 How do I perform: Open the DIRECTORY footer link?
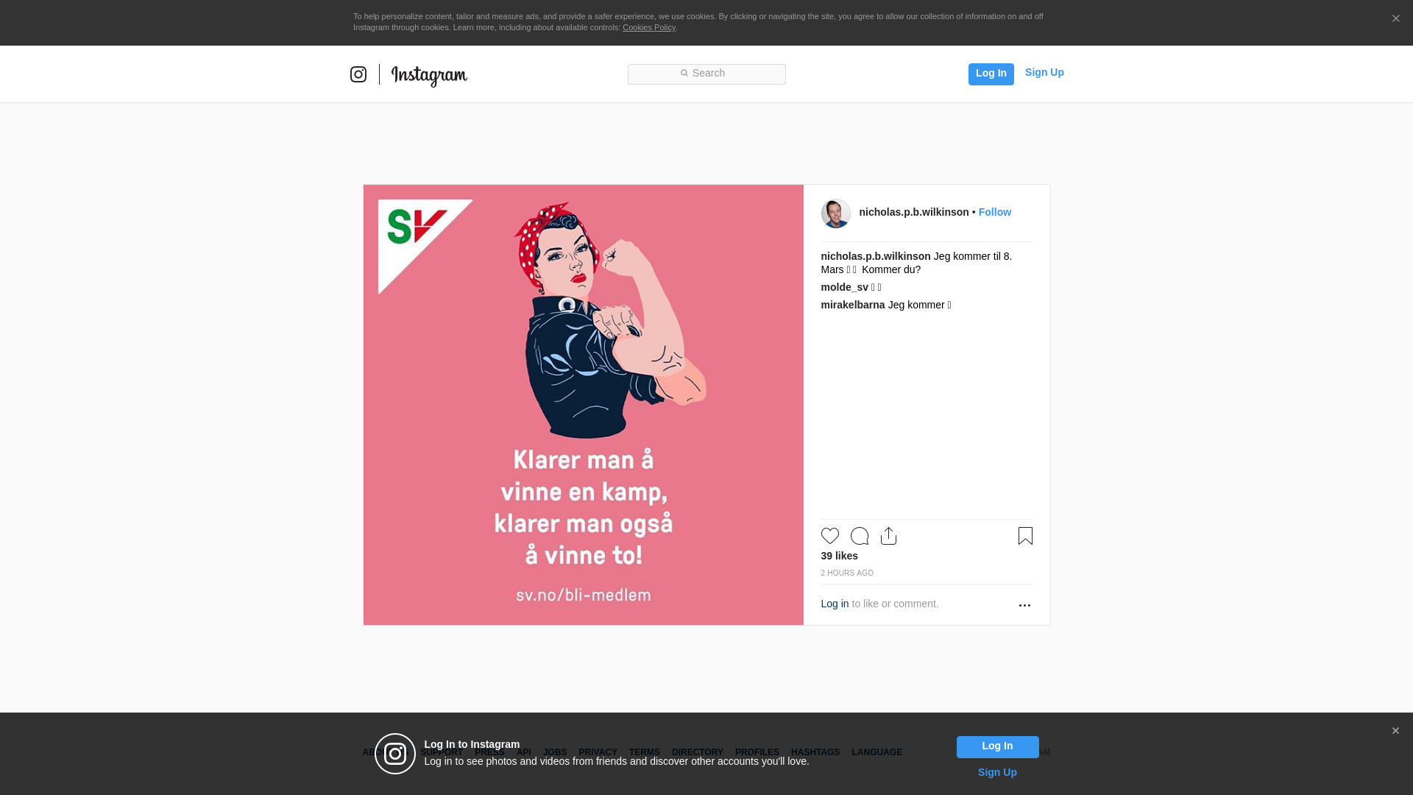click(697, 752)
